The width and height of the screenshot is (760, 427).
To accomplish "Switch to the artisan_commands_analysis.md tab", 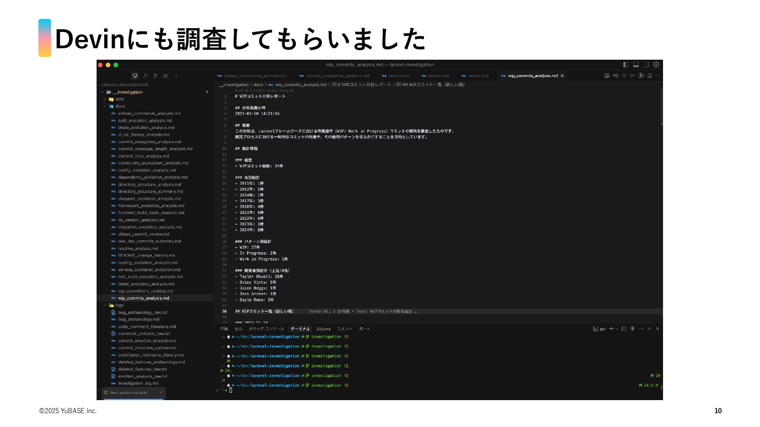I will pyautogui.click(x=255, y=76).
